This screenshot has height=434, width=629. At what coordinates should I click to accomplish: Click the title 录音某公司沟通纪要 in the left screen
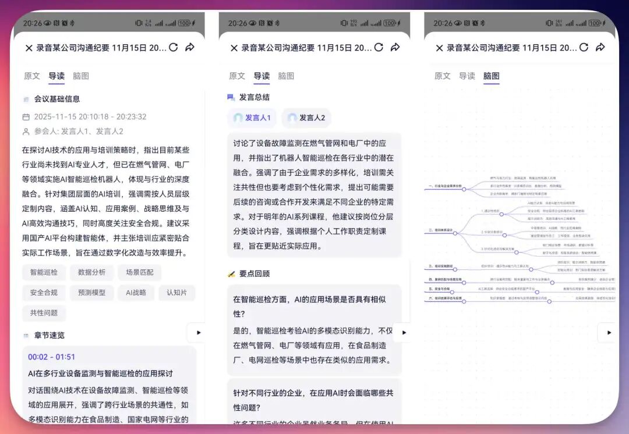coord(73,48)
